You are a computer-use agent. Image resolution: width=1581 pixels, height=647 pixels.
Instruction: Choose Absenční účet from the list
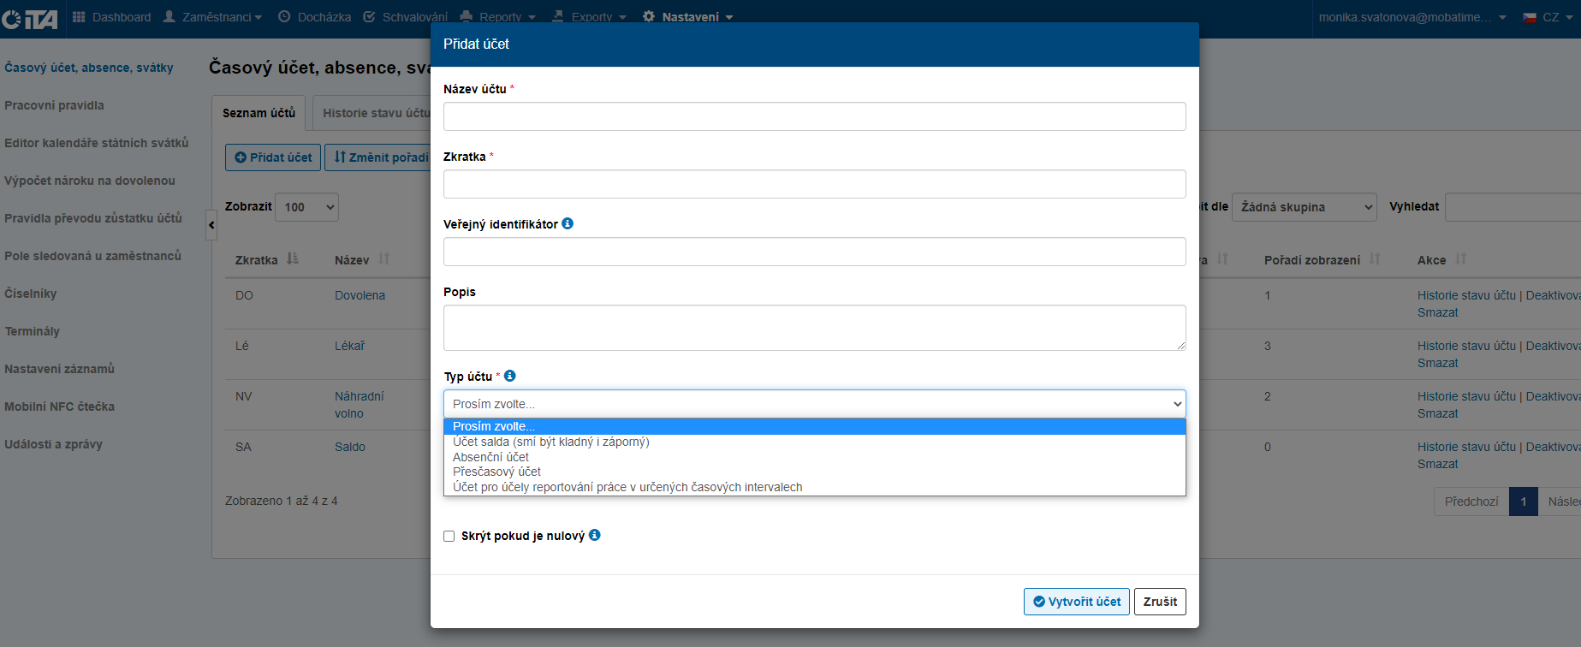(x=490, y=457)
